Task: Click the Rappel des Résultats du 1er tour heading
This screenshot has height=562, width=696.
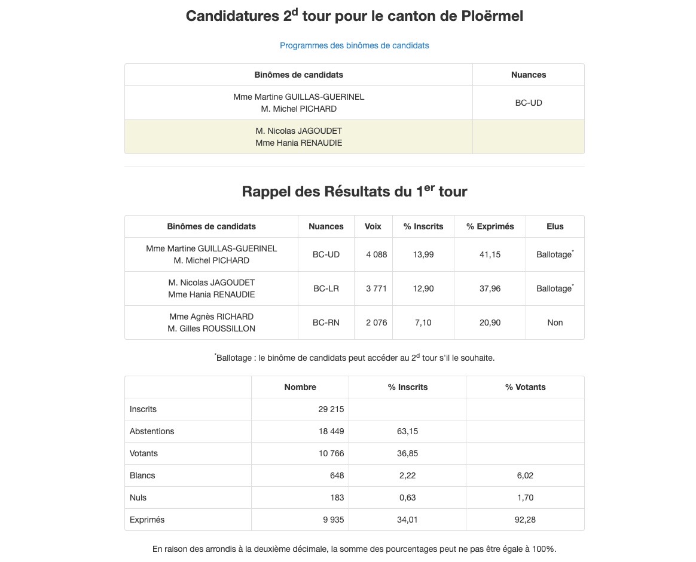Action: click(354, 192)
